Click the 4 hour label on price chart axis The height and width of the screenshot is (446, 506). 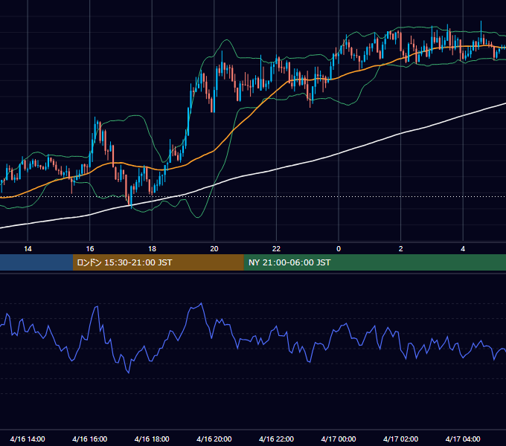click(463, 249)
